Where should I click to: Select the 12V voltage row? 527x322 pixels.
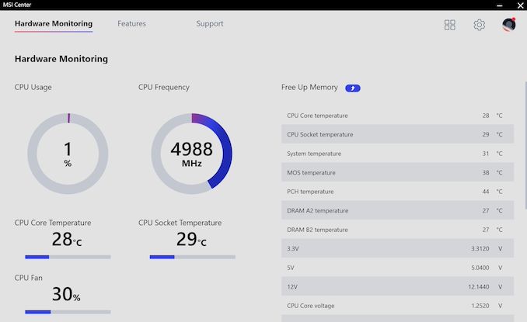396,286
